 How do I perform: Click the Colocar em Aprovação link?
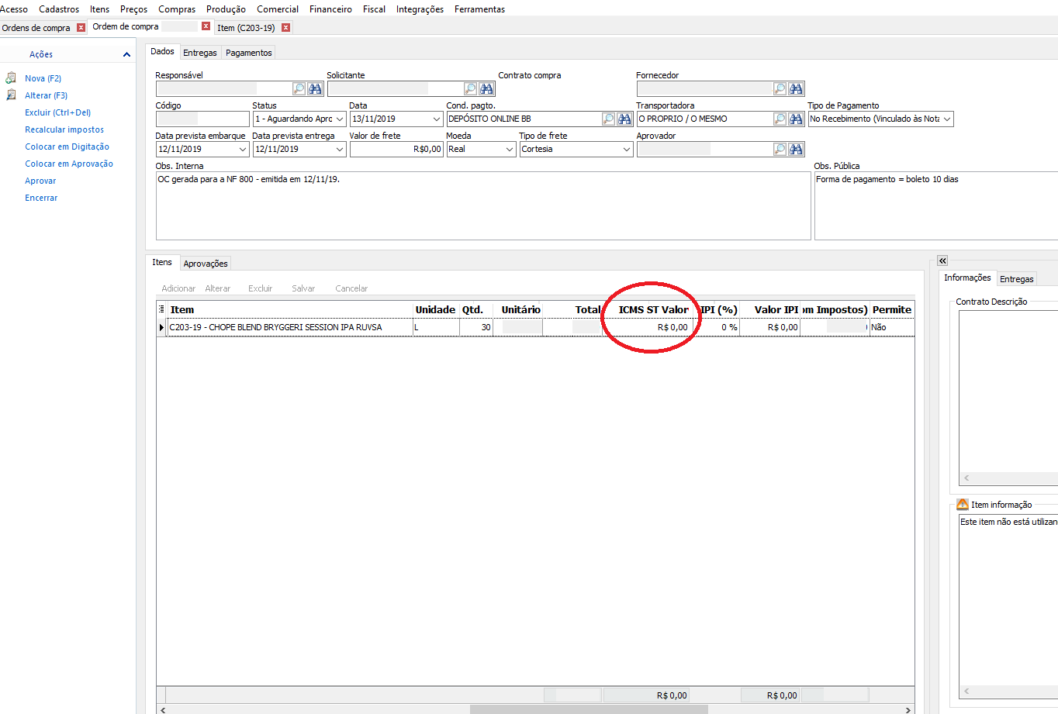pyautogui.click(x=69, y=164)
